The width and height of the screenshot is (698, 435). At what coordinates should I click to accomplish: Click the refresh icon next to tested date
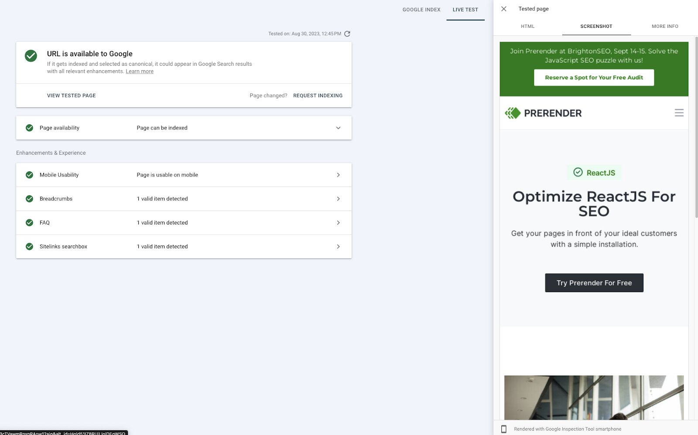click(x=347, y=34)
